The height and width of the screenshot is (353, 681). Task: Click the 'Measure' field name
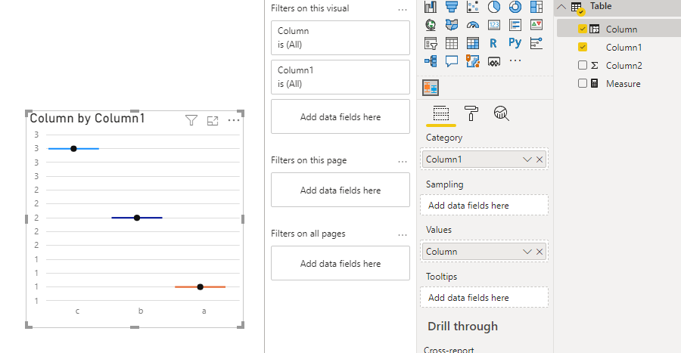(623, 84)
